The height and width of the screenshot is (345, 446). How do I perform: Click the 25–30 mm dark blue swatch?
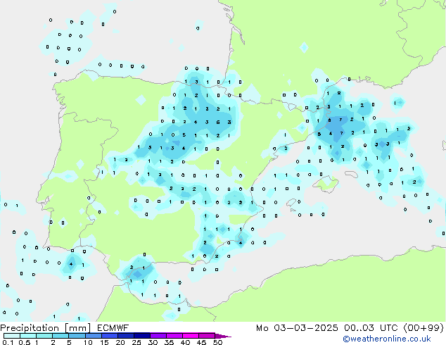tap(141, 336)
